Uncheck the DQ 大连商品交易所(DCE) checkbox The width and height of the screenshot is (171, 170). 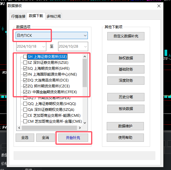point(25,80)
